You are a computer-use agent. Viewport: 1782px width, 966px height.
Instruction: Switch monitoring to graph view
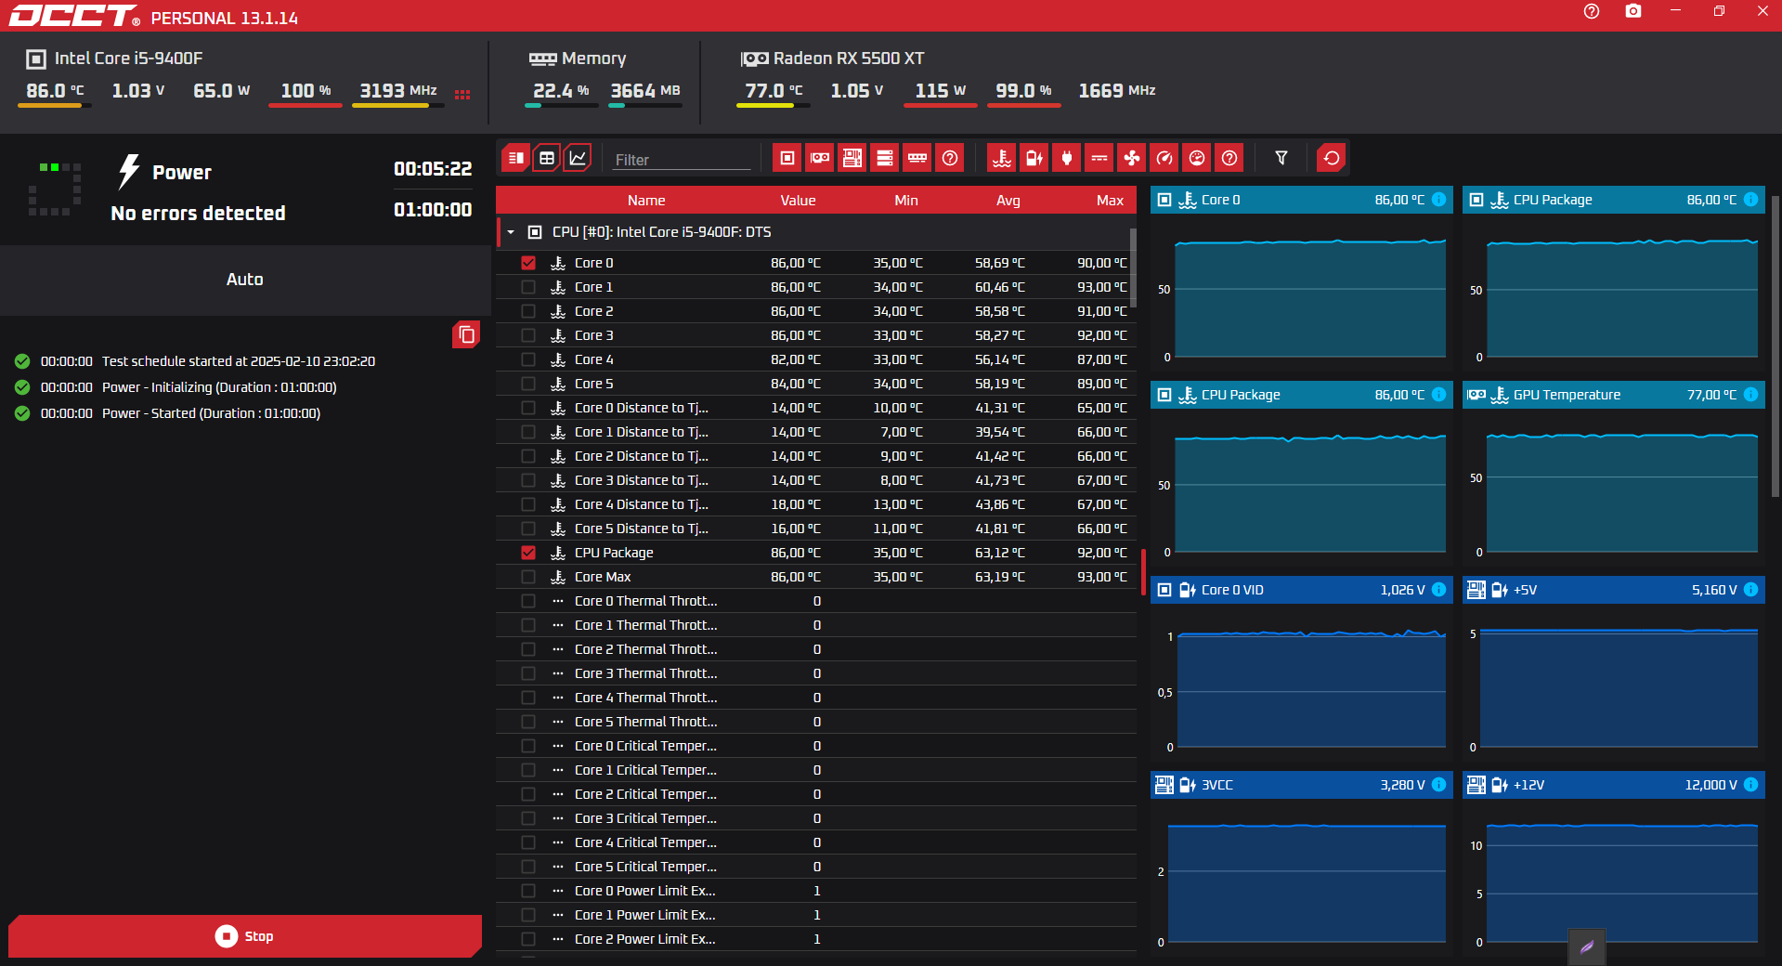tap(578, 158)
